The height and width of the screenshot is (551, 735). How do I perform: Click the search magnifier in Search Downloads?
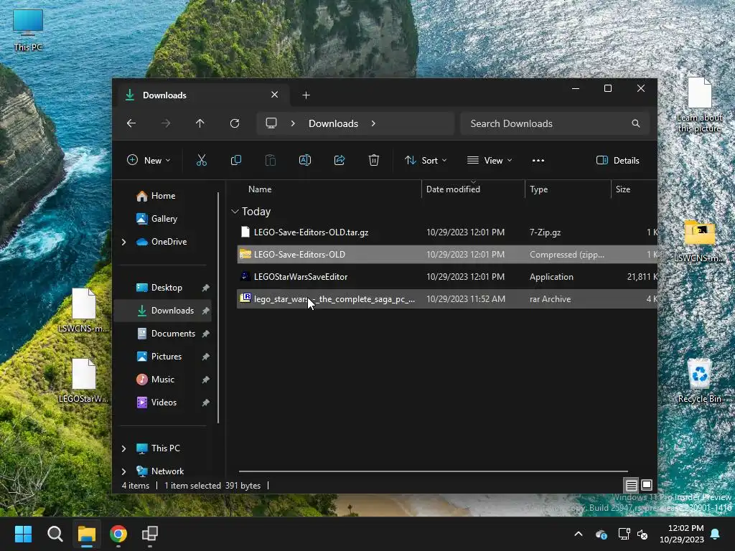pos(636,123)
